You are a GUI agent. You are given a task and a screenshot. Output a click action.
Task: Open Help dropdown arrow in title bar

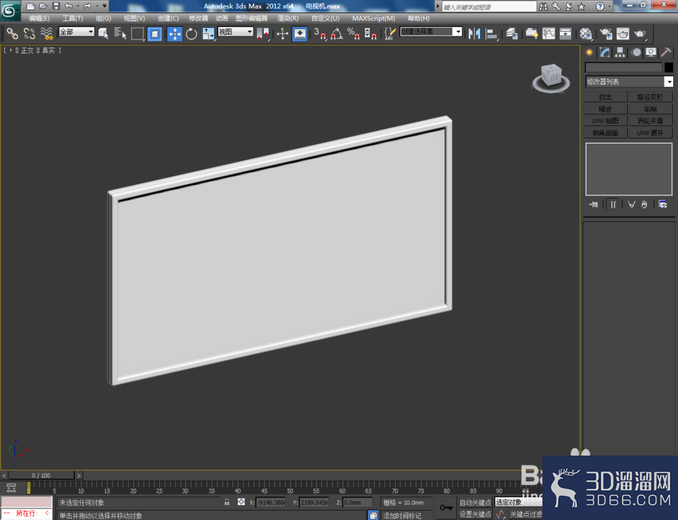tap(610, 7)
